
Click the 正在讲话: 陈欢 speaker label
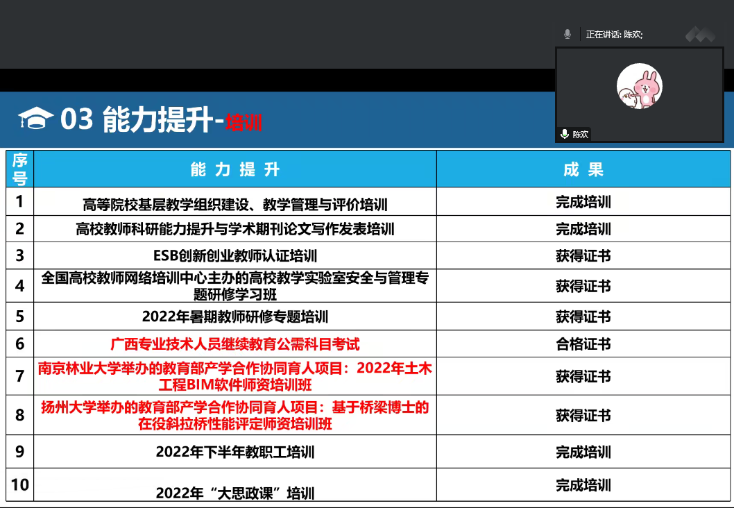click(x=614, y=34)
